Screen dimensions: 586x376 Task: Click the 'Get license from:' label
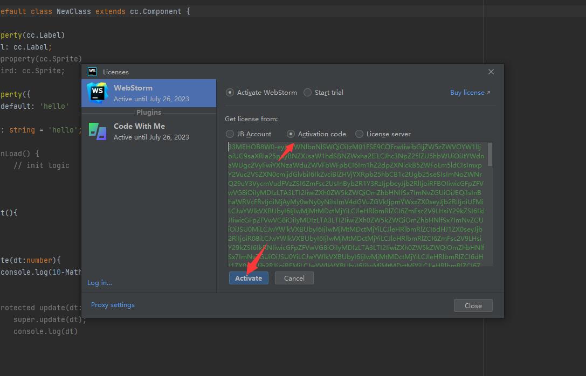coord(251,119)
